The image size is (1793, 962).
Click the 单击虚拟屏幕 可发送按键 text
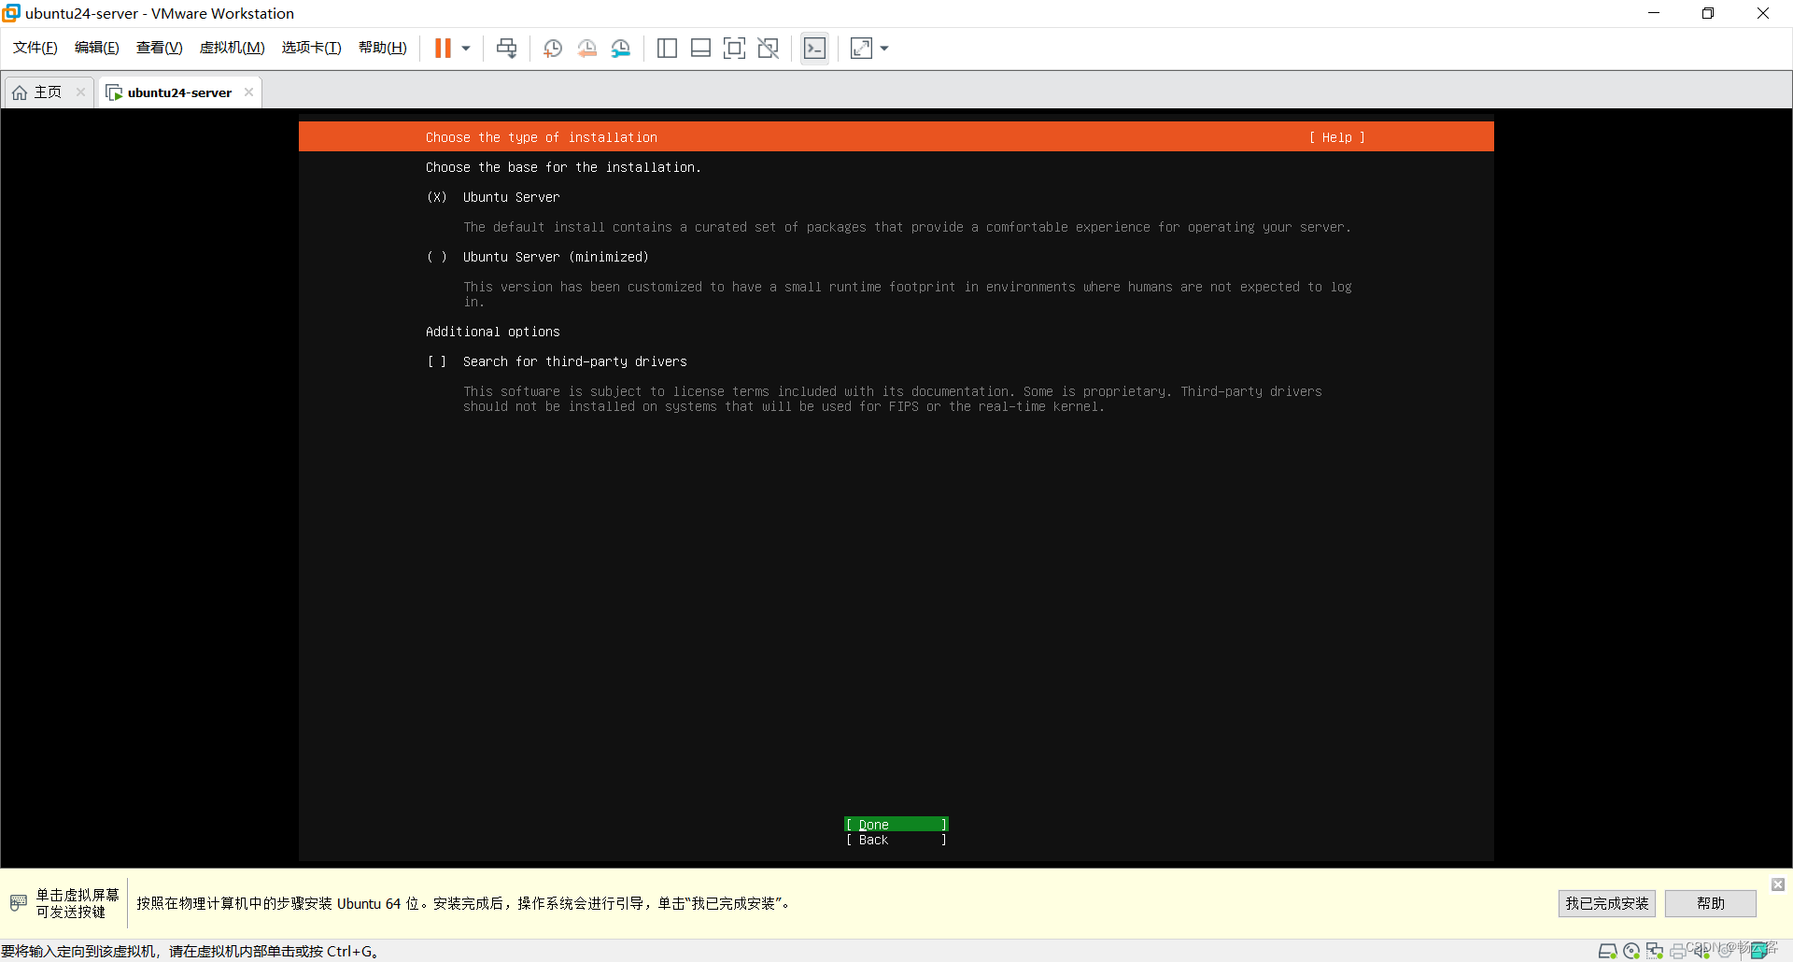78,903
